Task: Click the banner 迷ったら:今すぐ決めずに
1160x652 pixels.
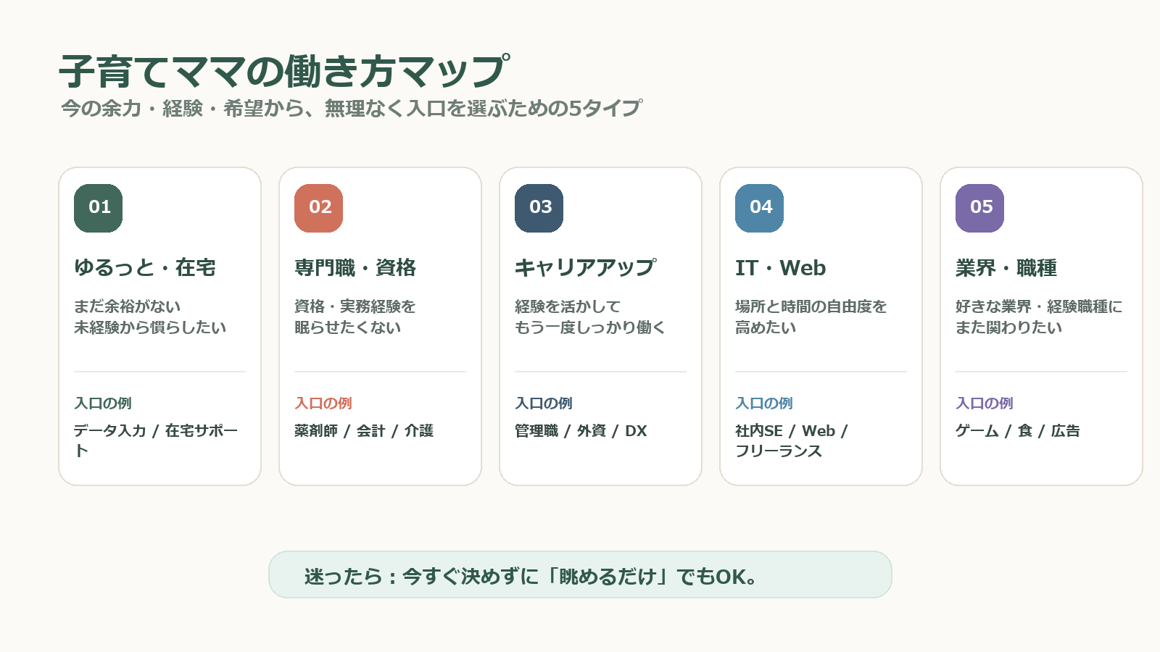Action: (580, 575)
